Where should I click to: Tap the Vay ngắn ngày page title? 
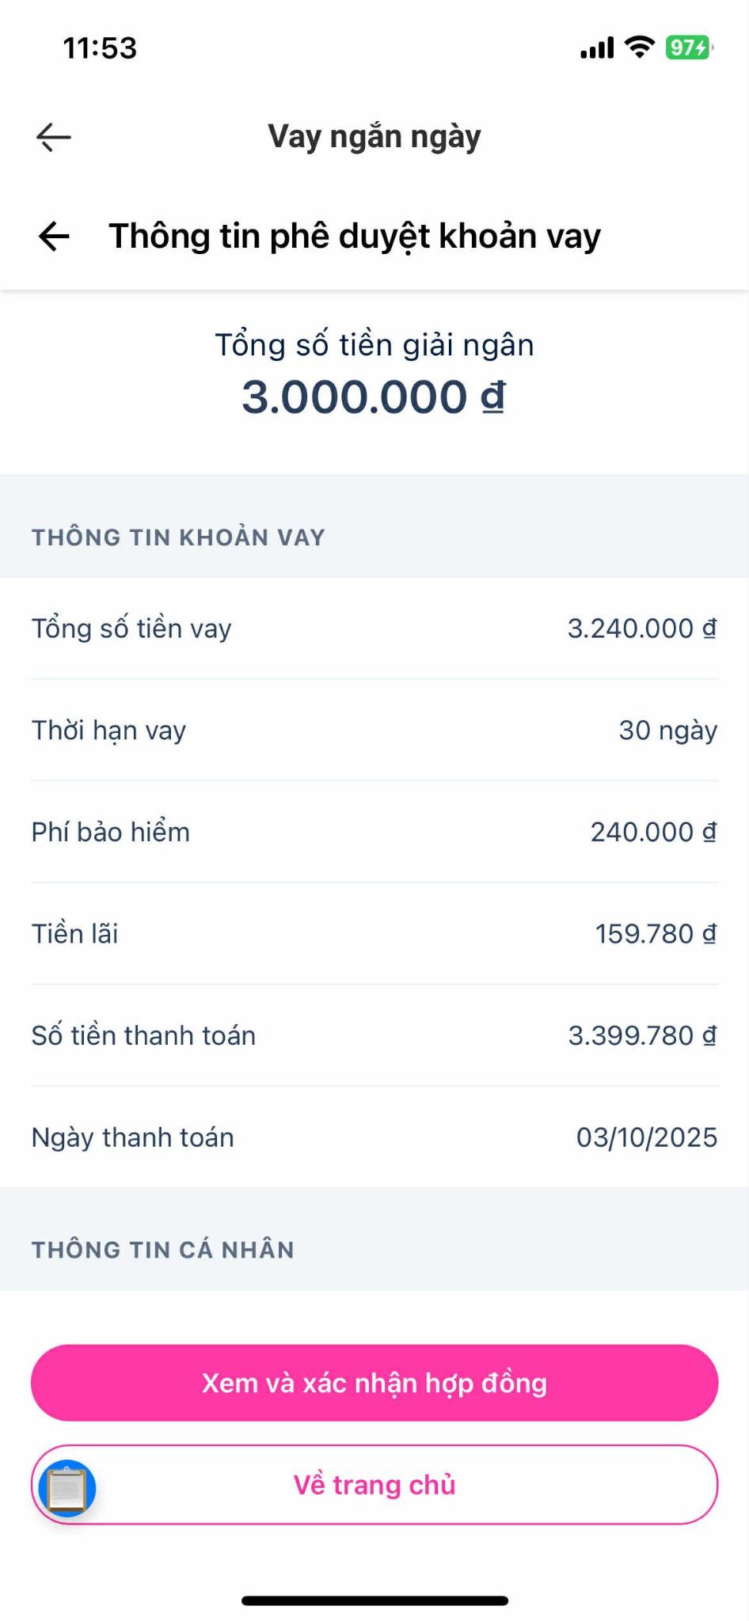[374, 137]
